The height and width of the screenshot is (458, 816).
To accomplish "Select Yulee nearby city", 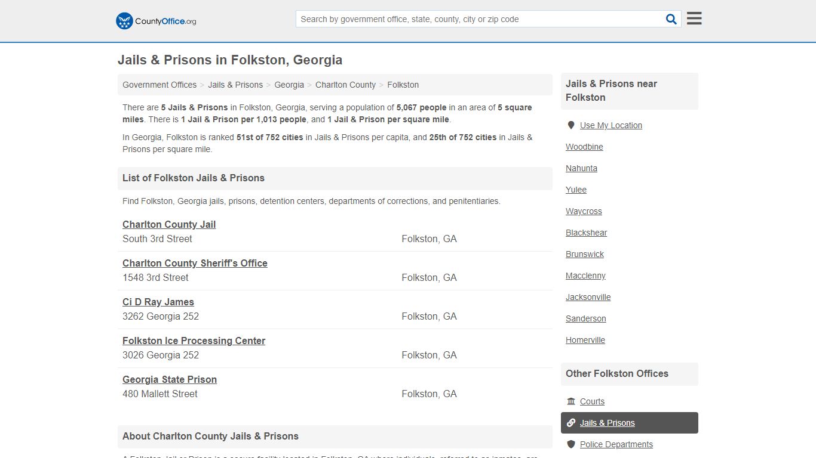I will pos(576,190).
